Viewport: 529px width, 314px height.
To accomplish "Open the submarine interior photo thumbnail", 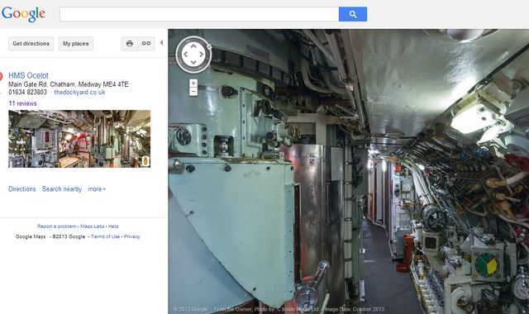I will pos(79,139).
